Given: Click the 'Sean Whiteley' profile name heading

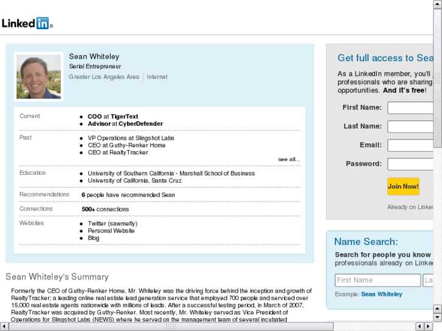Looking at the screenshot, I should pyautogui.click(x=94, y=56).
